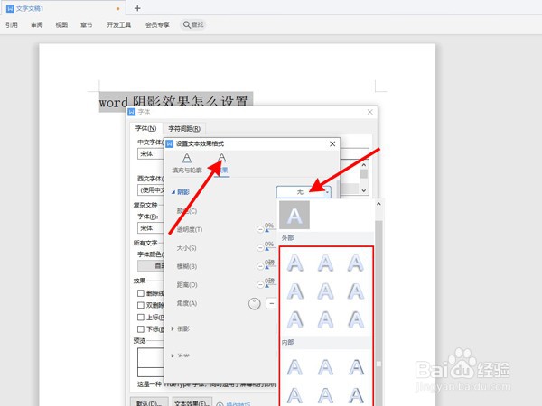Click the highlighted text 'word 阴影效果怎么设置'
542x406 pixels.
(176, 102)
